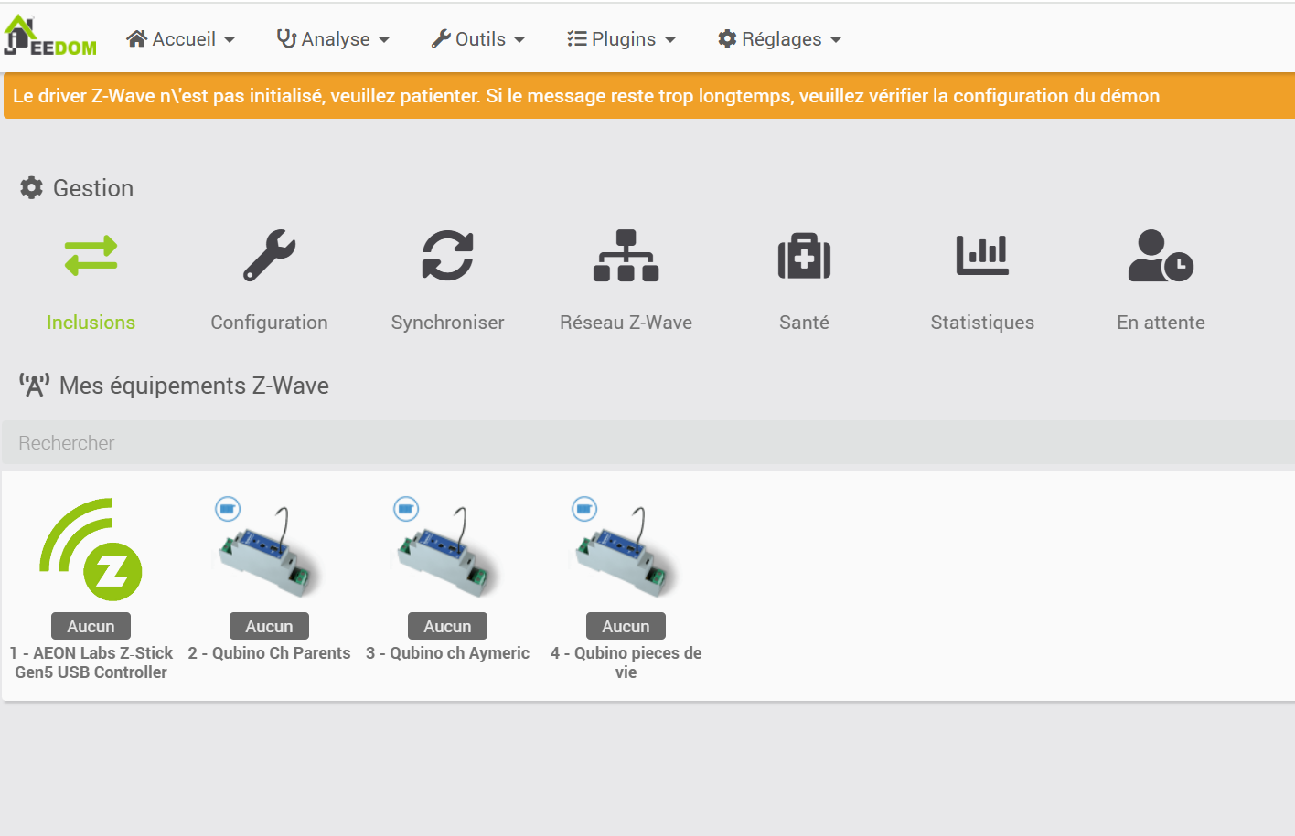Expand the Réglages dropdown caret

836,40
